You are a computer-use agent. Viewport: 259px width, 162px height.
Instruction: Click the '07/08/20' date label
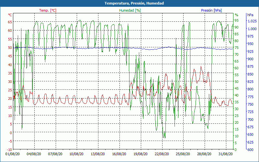point(55,154)
